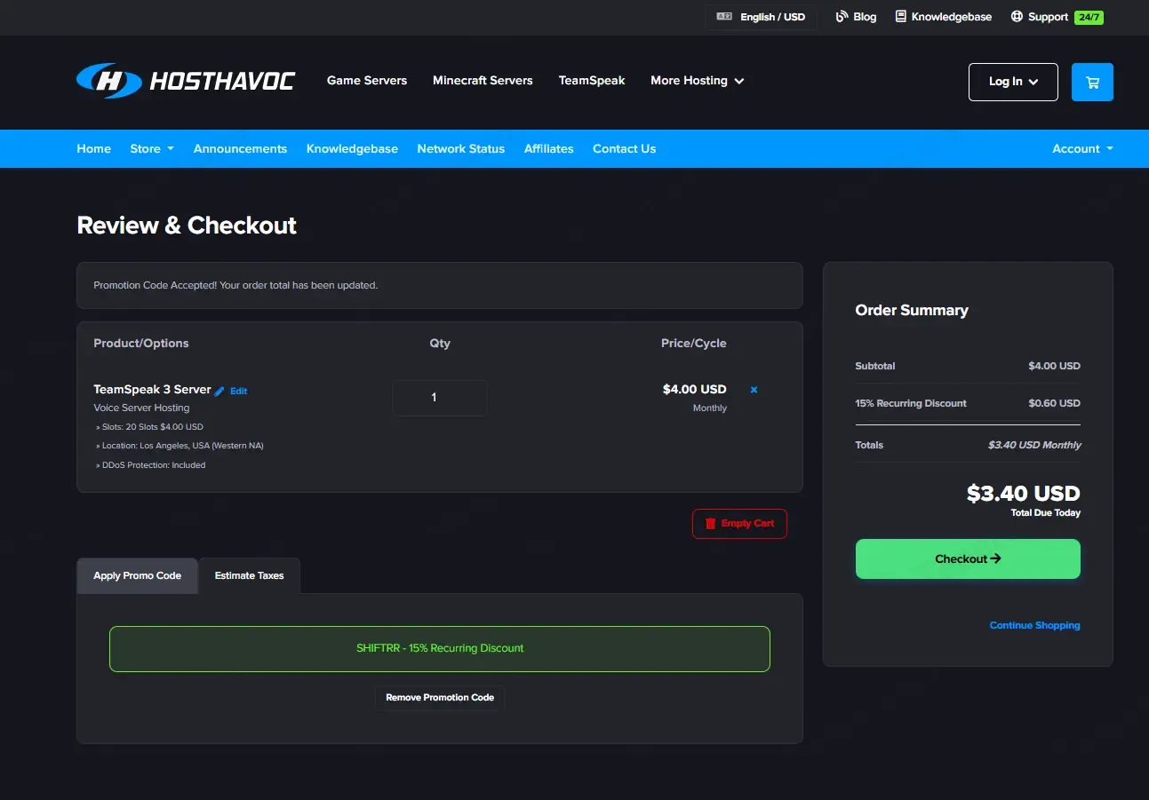This screenshot has height=800, width=1149.
Task: Remove TeamSpeak 3 Server with the X icon
Action: pyautogui.click(x=754, y=390)
